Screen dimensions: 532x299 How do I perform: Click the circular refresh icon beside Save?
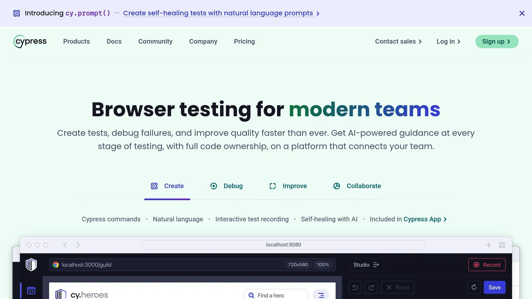[x=474, y=287]
